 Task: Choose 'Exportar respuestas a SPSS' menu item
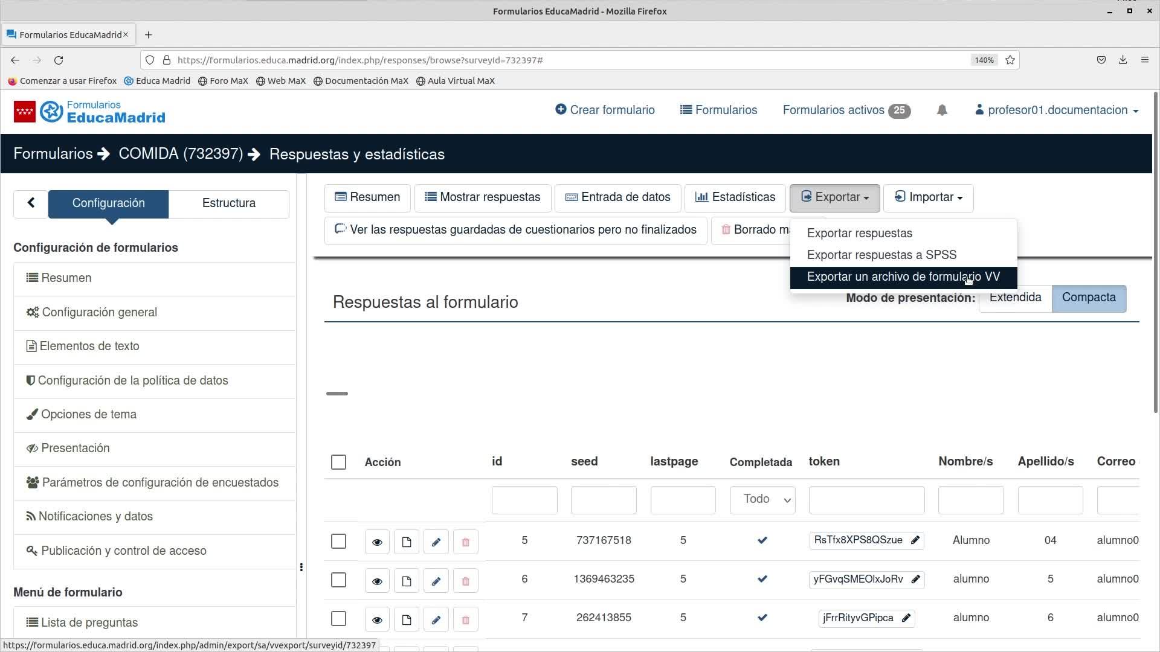click(881, 255)
